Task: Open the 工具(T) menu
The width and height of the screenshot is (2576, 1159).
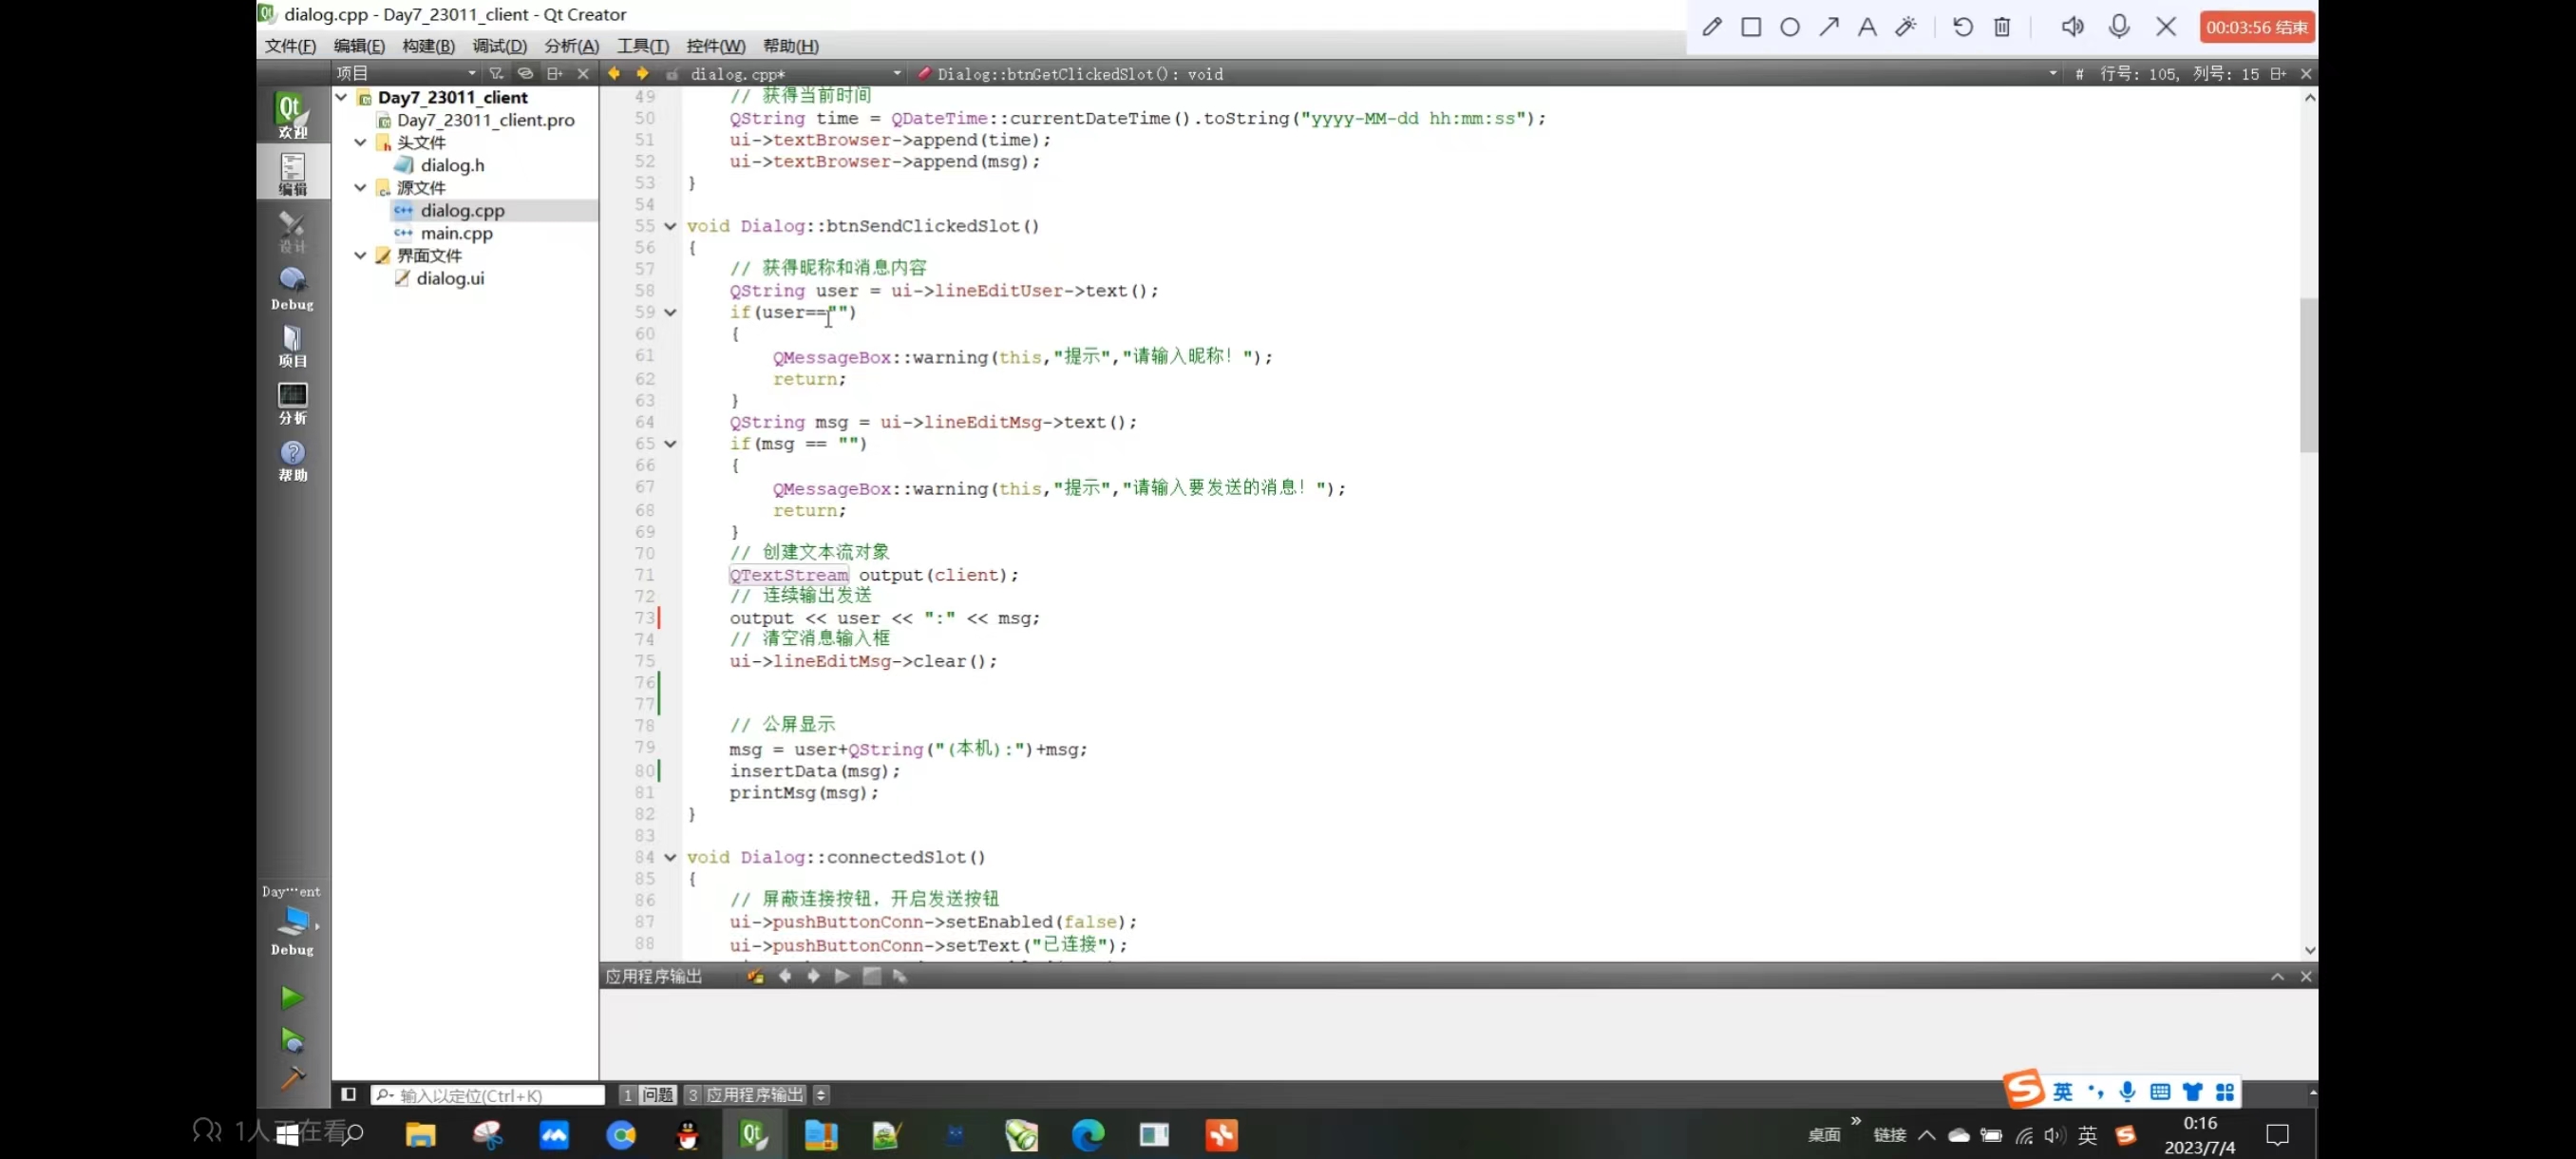Action: [x=642, y=46]
